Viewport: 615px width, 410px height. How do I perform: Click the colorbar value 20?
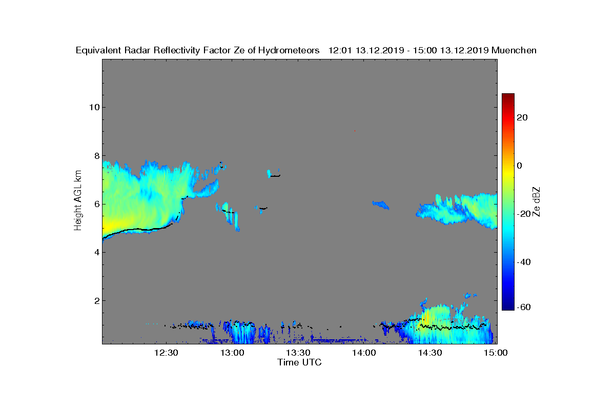coord(522,117)
